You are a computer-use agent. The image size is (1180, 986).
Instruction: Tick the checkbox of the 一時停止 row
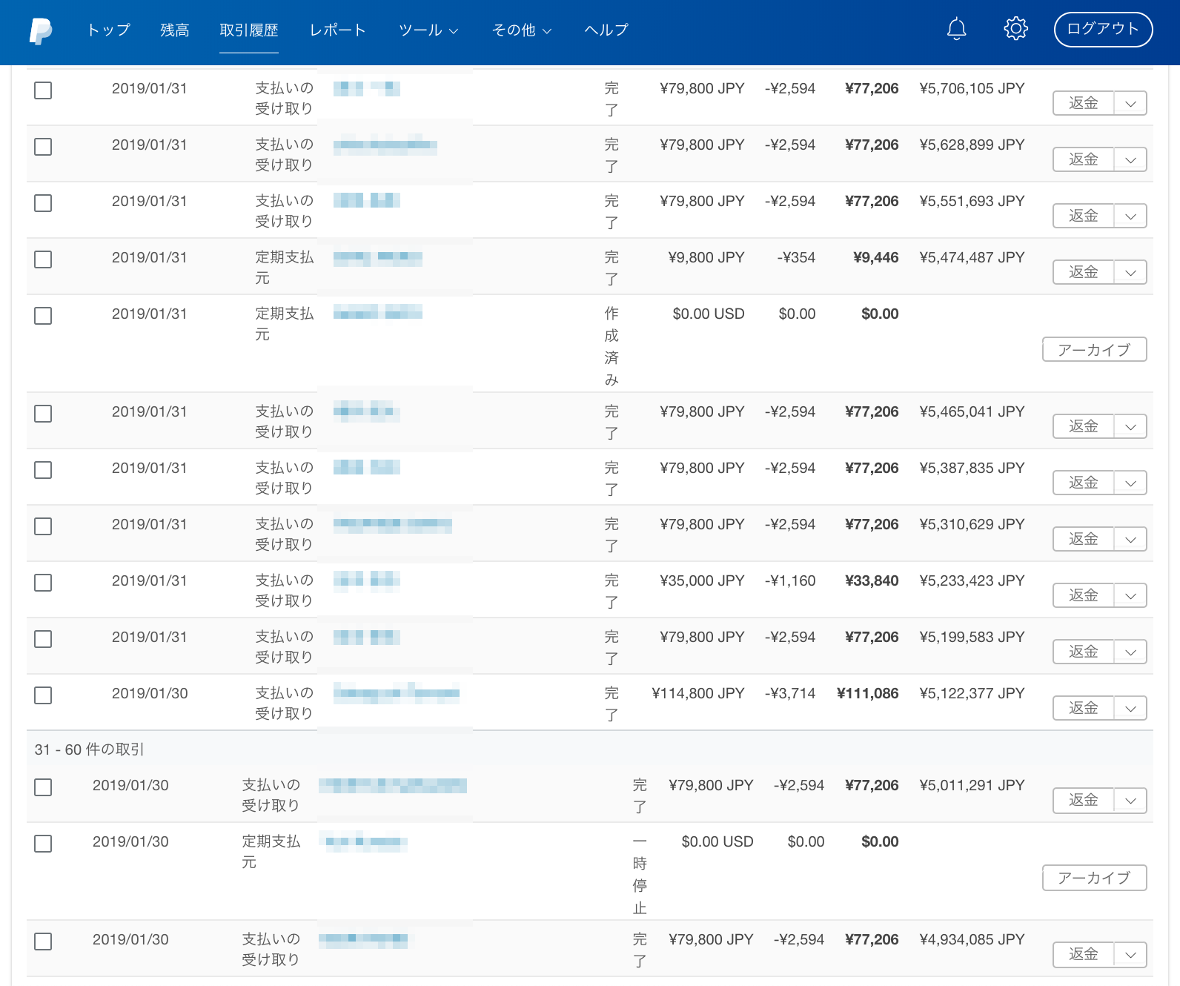point(43,844)
